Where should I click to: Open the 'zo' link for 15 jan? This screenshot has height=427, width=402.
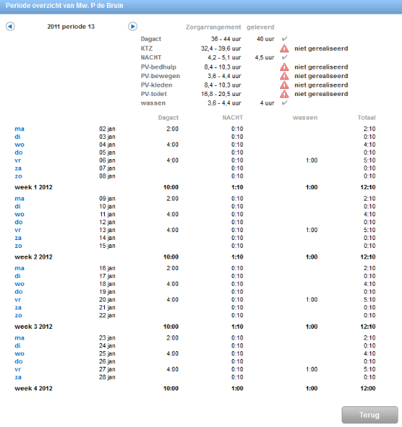click(18, 246)
